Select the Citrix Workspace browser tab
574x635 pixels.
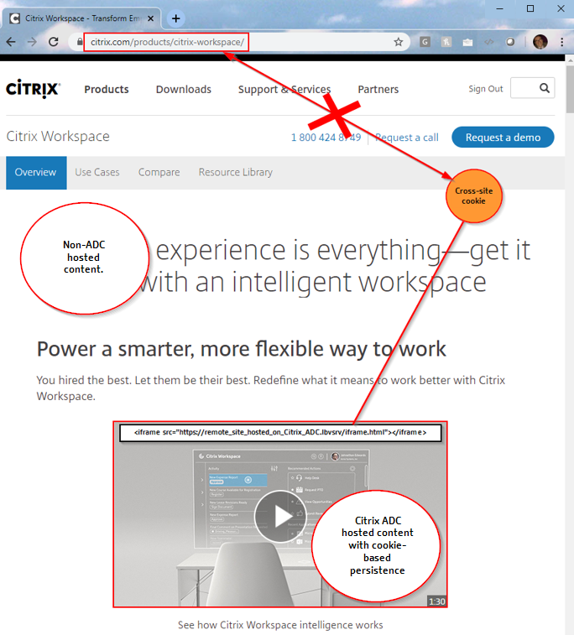81,18
